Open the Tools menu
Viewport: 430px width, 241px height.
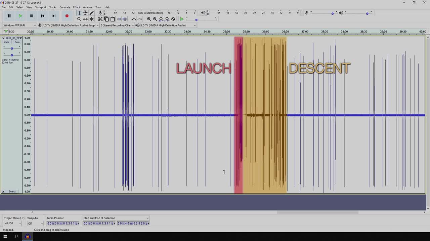(x=98, y=7)
